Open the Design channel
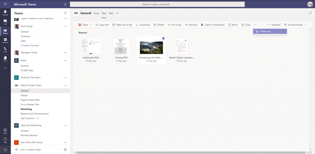 pos(24,95)
